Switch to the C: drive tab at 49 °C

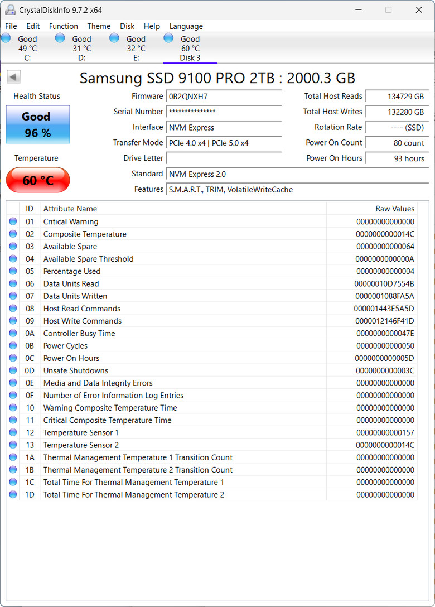27,48
